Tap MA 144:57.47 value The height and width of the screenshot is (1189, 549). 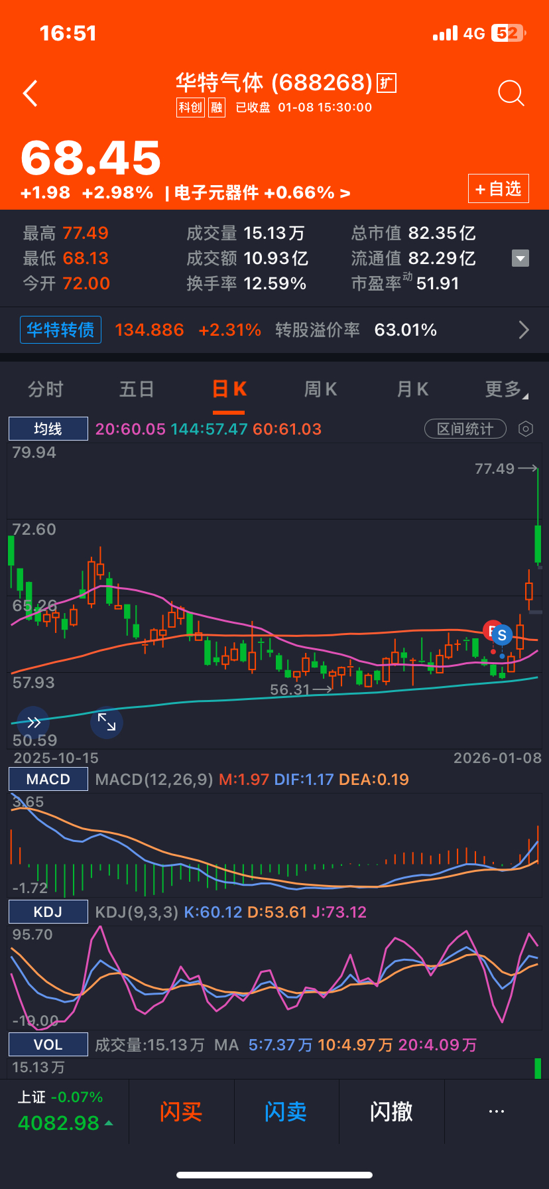pyautogui.click(x=210, y=429)
